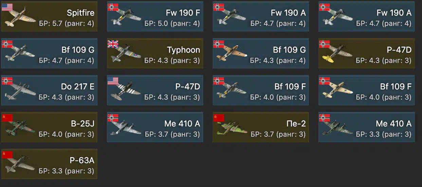Screen dimensions: 422x187
Task: Select the Do 217 E bomber thumbnail
Action: [x=20, y=91]
